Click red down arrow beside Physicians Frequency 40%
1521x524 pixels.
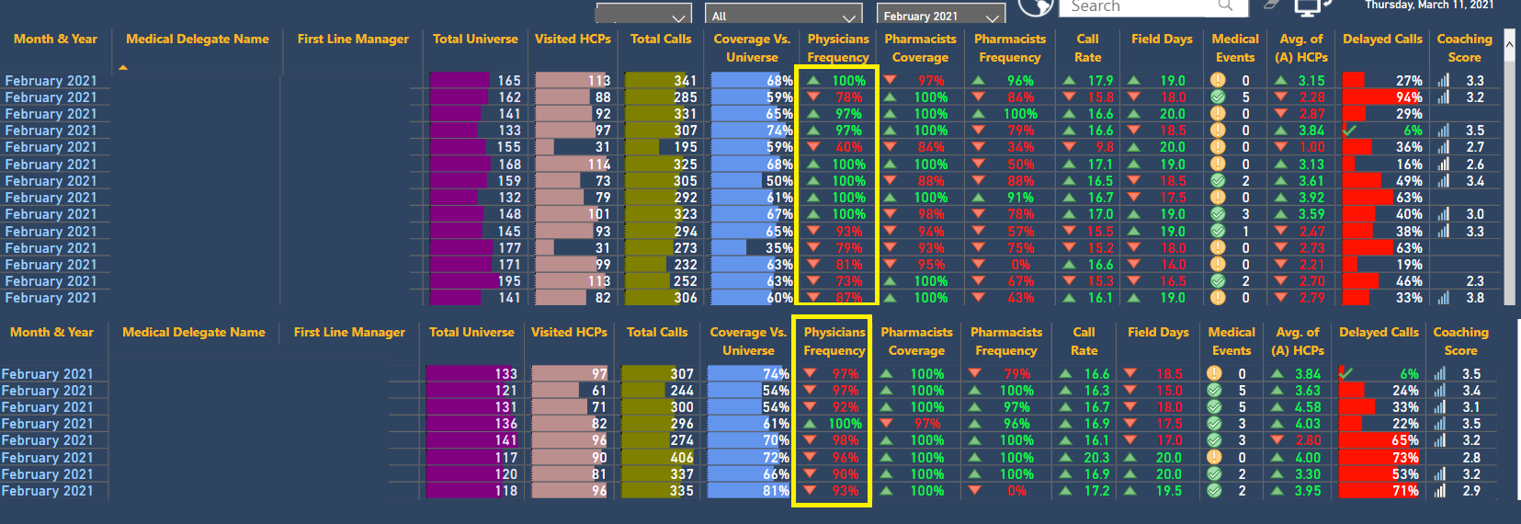(813, 147)
